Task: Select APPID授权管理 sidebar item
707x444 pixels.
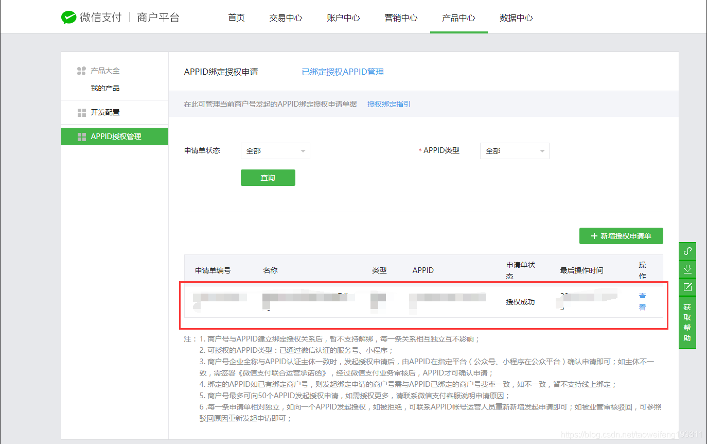Action: coord(115,136)
